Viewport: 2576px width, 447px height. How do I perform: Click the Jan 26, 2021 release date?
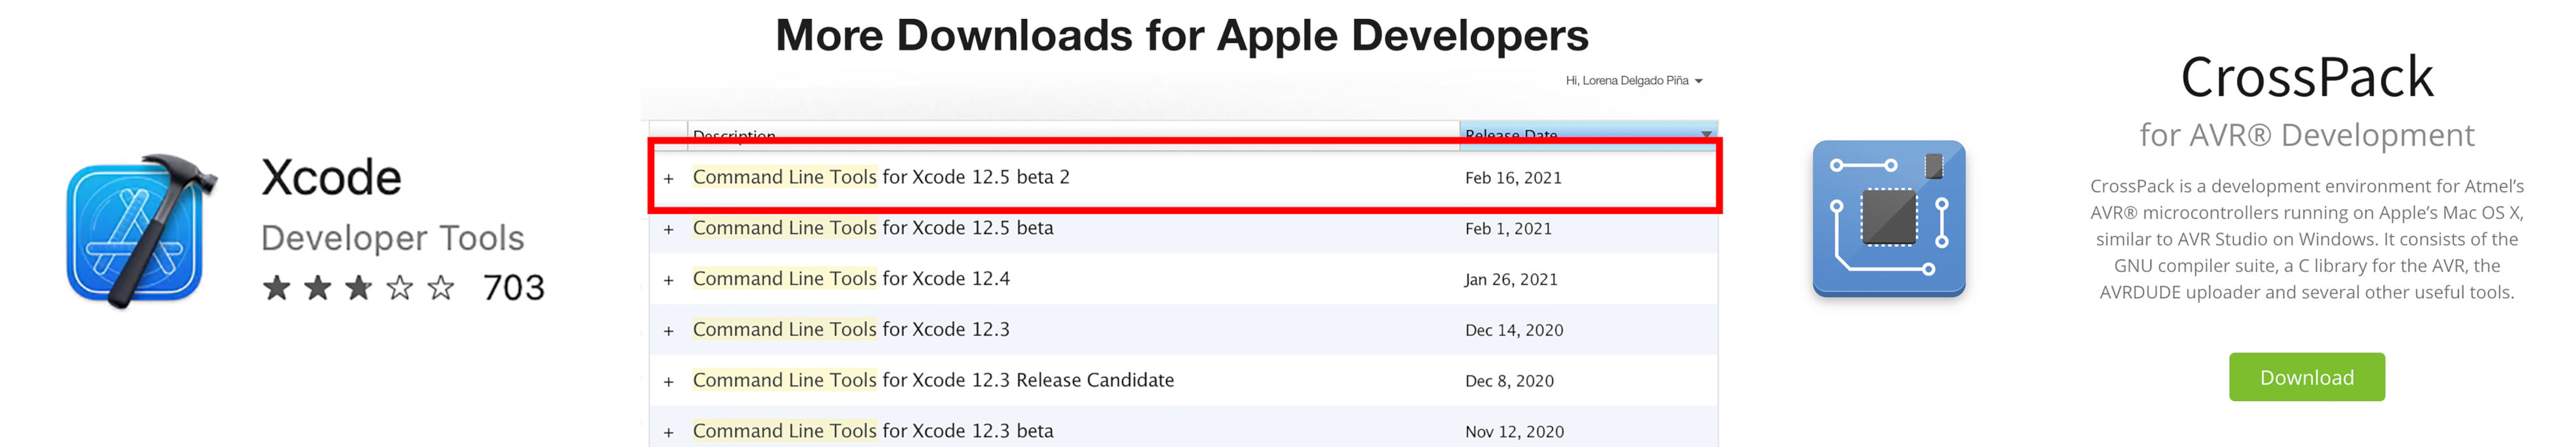[1511, 280]
